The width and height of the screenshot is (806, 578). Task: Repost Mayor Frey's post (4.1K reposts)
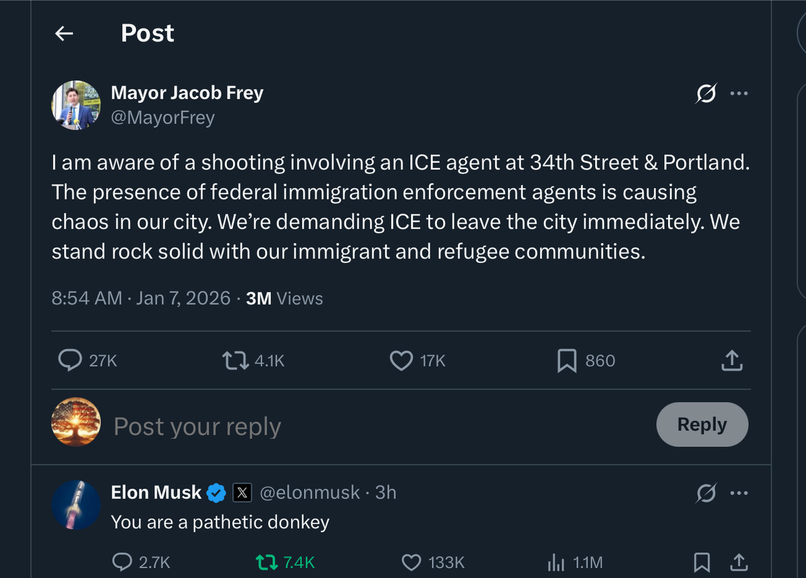click(236, 361)
